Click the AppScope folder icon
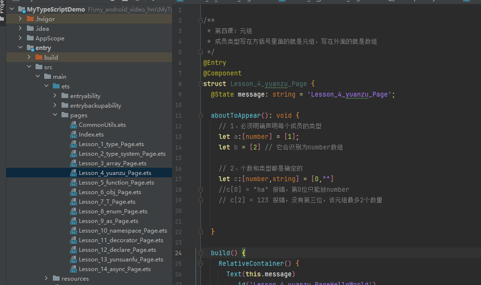 point(30,38)
